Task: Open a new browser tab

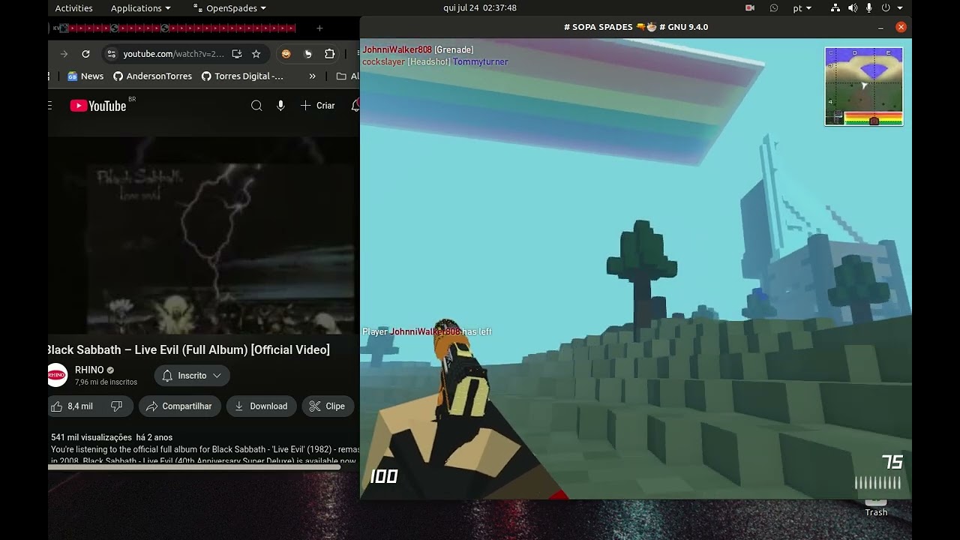Action: pyautogui.click(x=319, y=28)
